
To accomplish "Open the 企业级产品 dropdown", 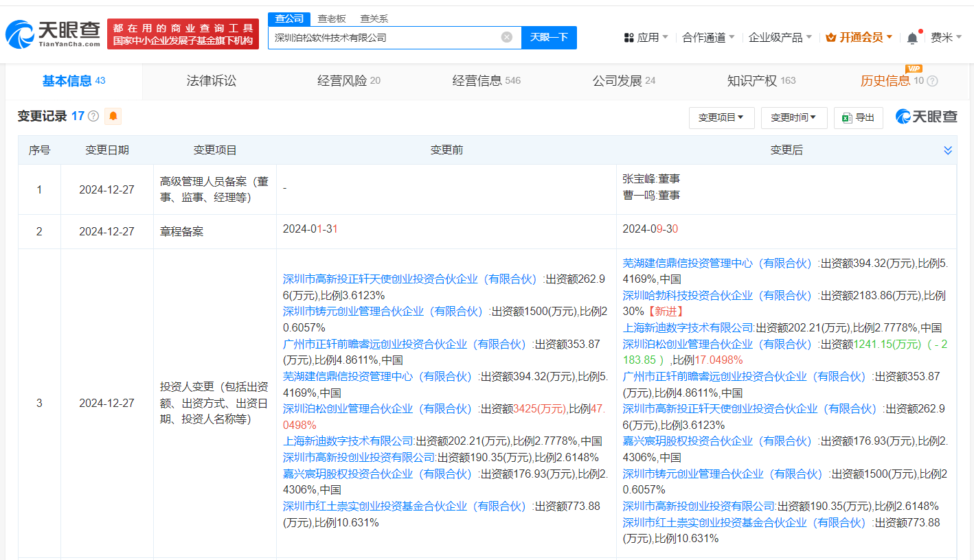I will (780, 38).
